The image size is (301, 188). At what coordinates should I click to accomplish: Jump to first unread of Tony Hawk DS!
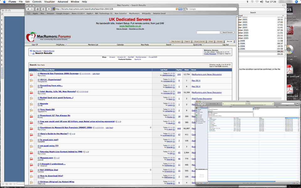39,110
